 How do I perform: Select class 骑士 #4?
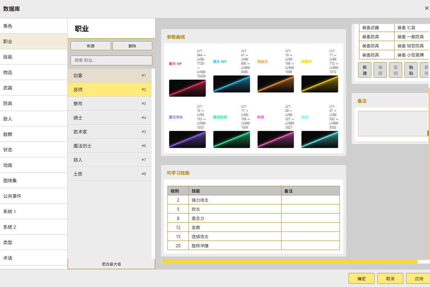(110, 118)
